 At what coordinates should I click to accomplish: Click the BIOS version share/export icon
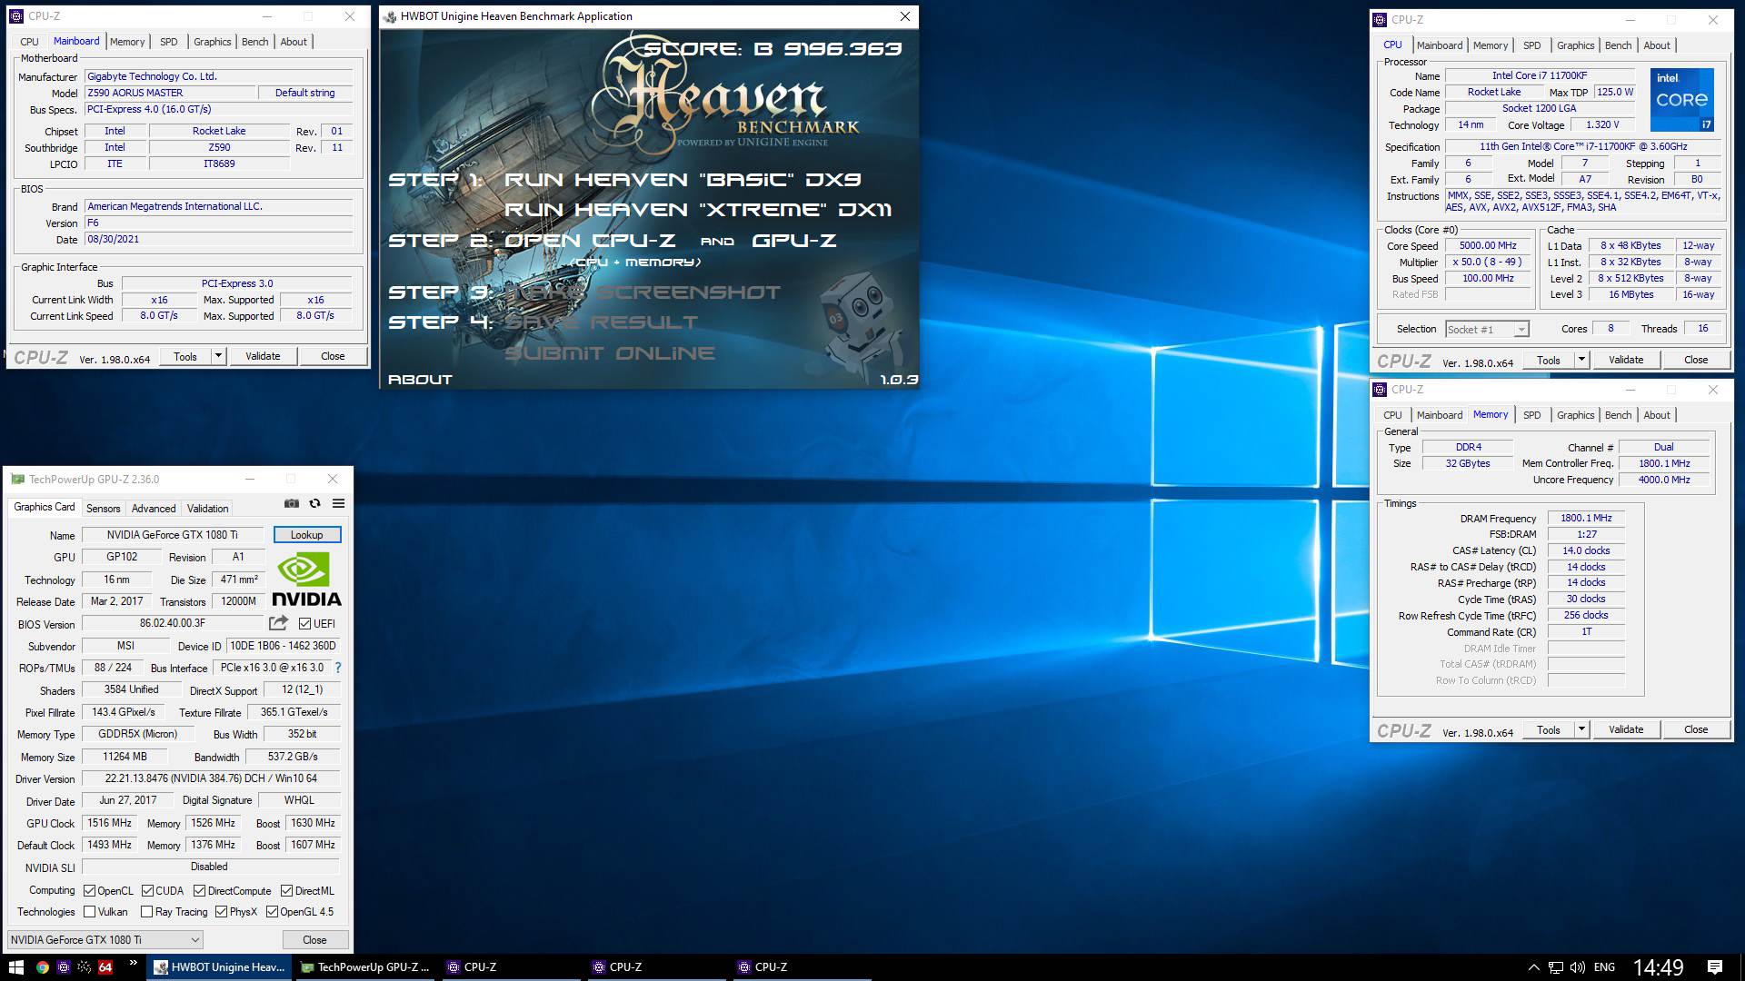(x=278, y=623)
